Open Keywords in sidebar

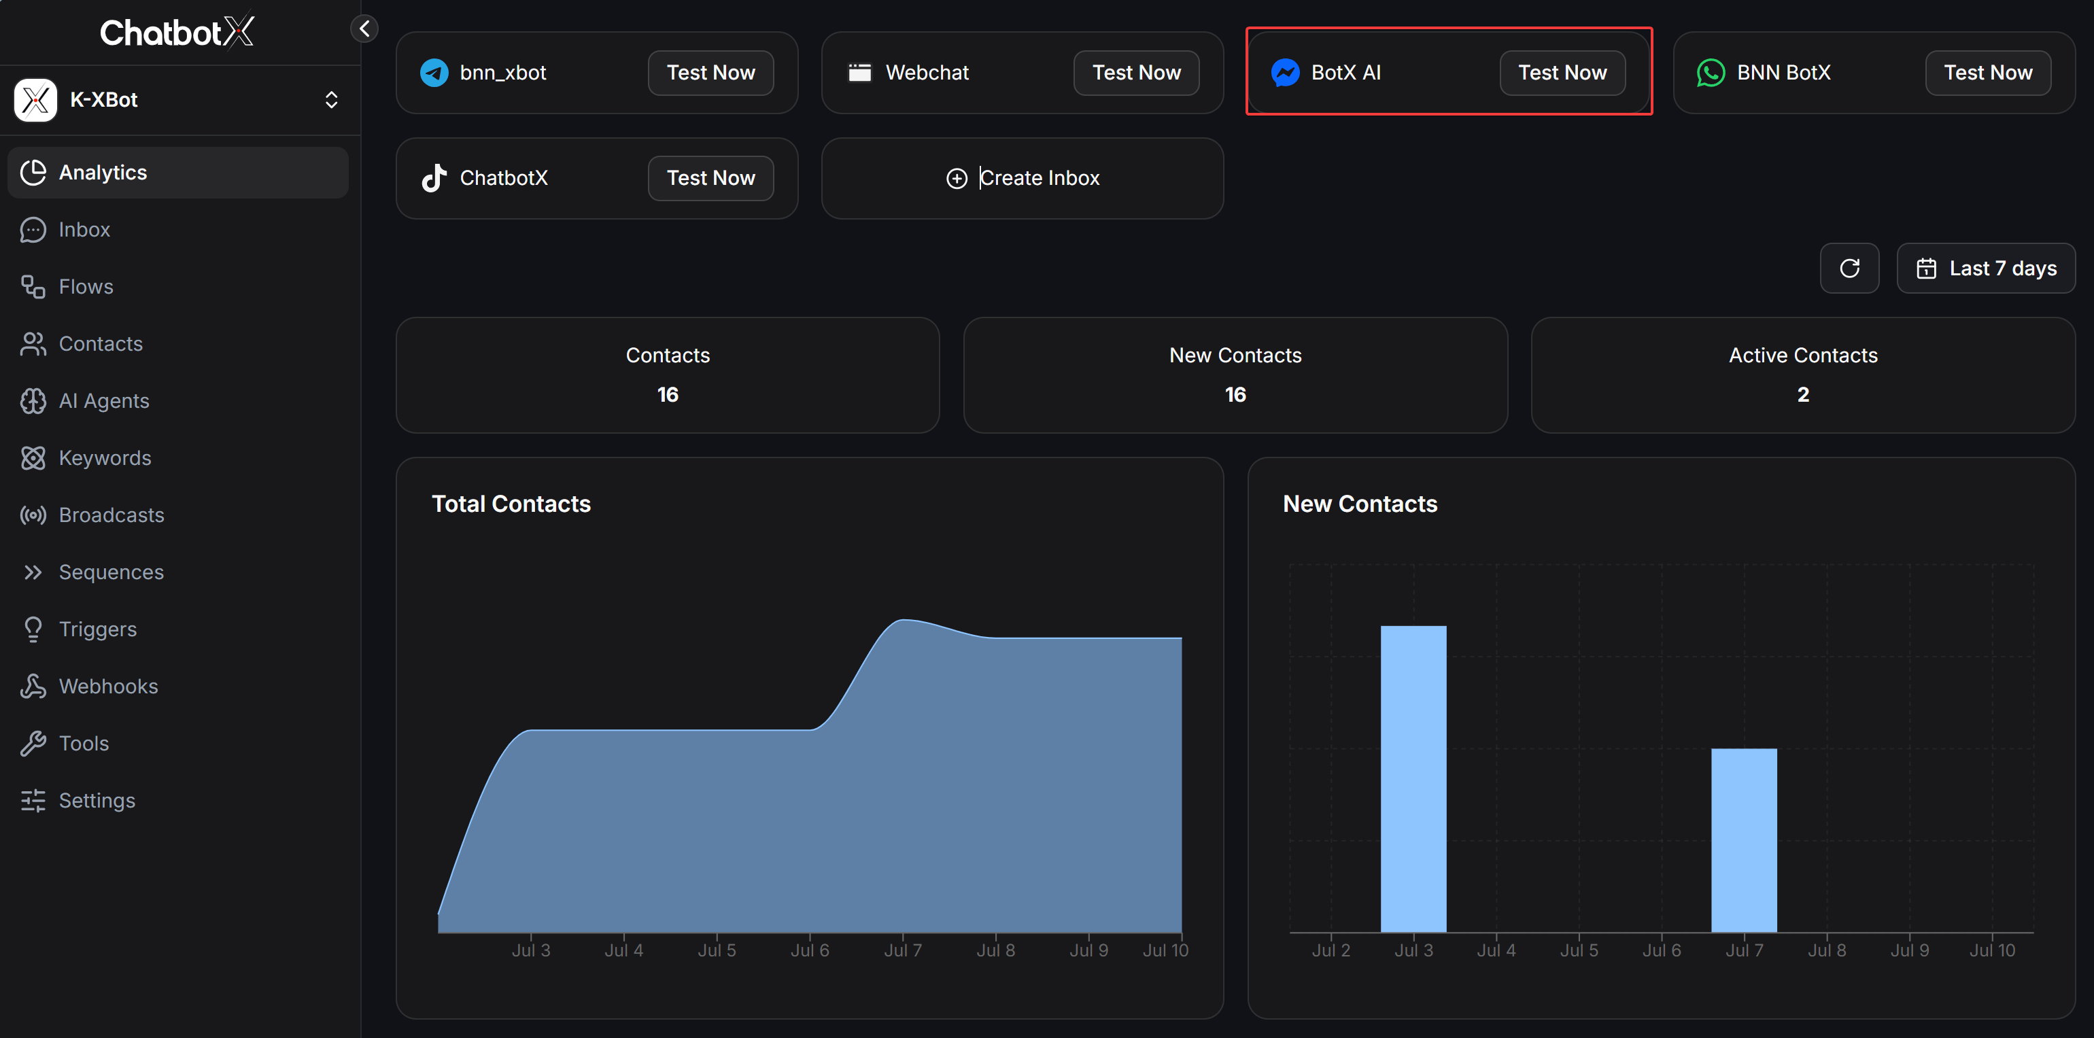click(178, 457)
